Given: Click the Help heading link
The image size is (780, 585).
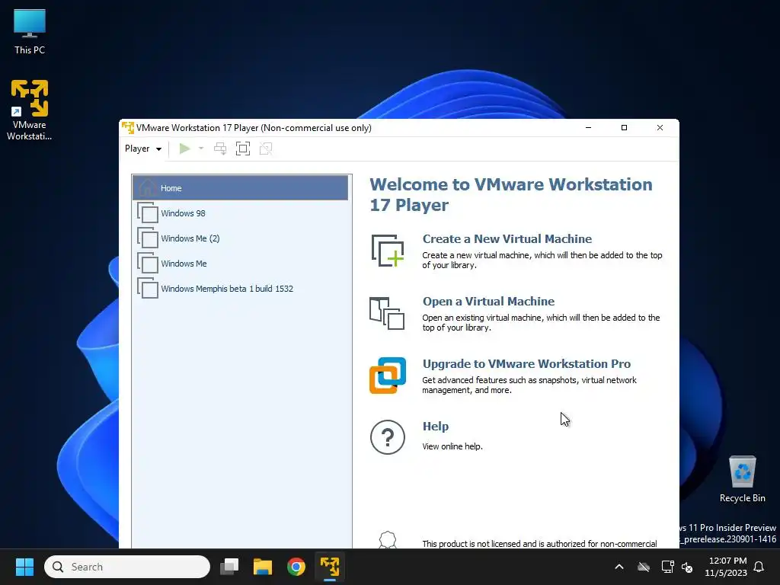Looking at the screenshot, I should (435, 427).
